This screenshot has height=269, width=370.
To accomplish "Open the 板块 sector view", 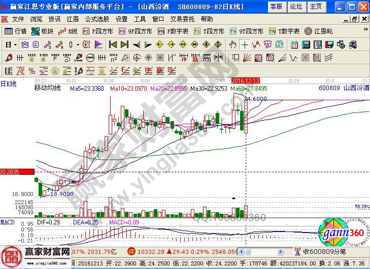I will click(x=43, y=31).
